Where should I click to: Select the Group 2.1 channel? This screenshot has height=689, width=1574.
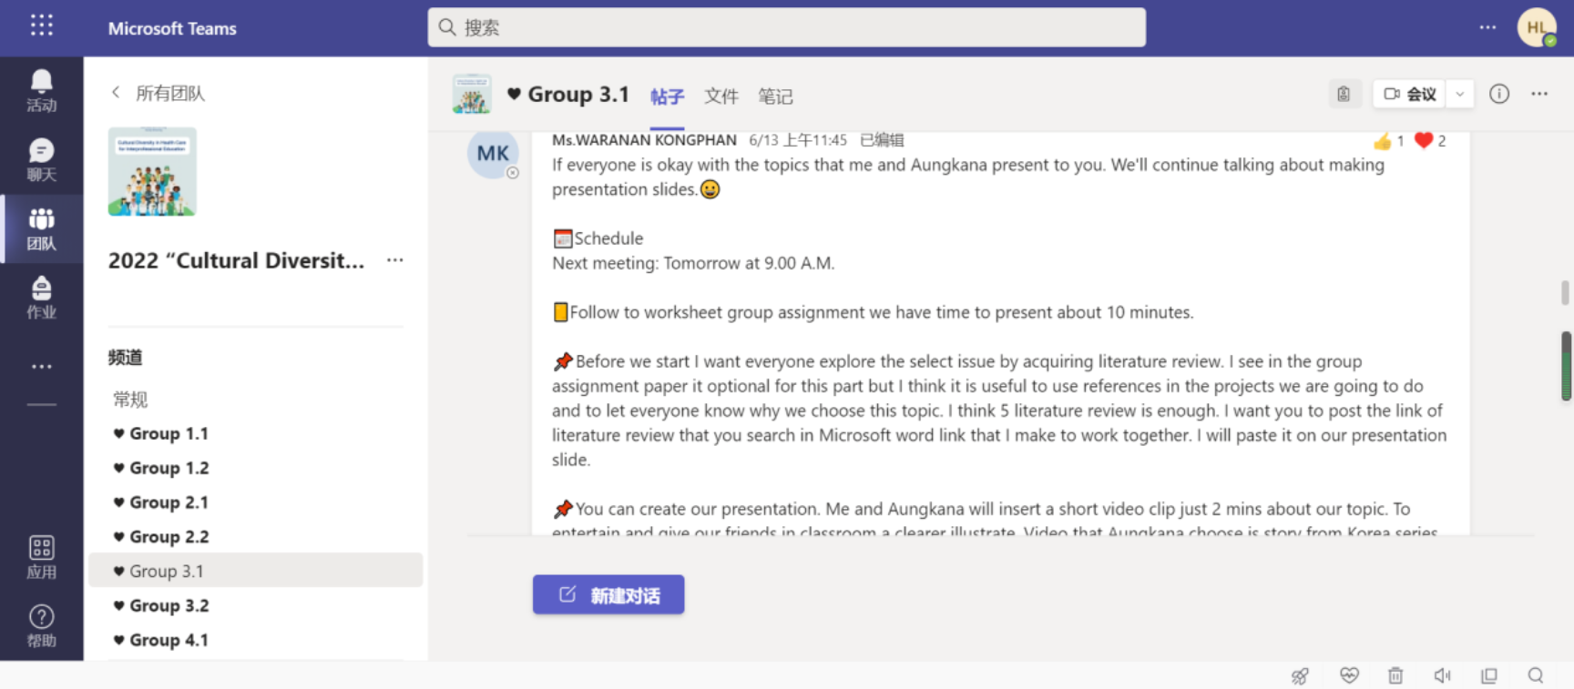pos(169,502)
